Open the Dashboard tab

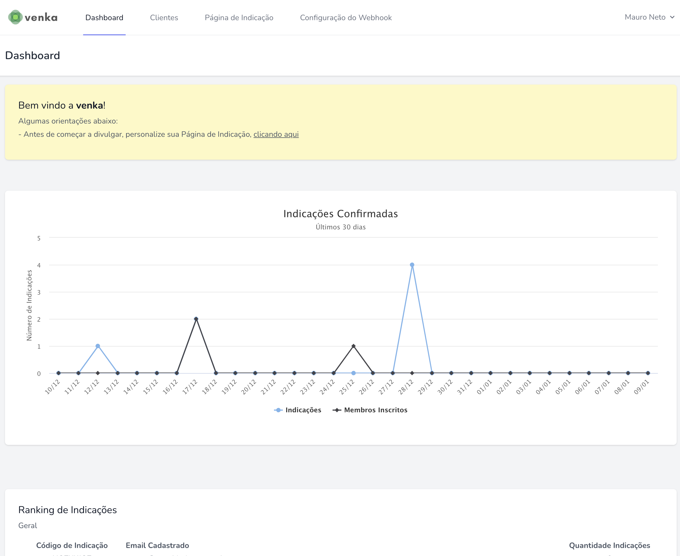coord(104,18)
